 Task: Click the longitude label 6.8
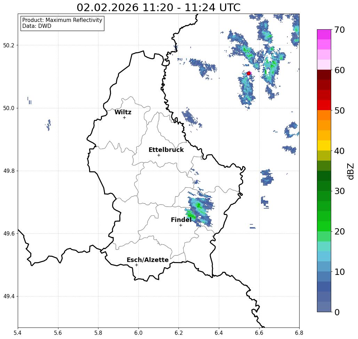pos(299,333)
